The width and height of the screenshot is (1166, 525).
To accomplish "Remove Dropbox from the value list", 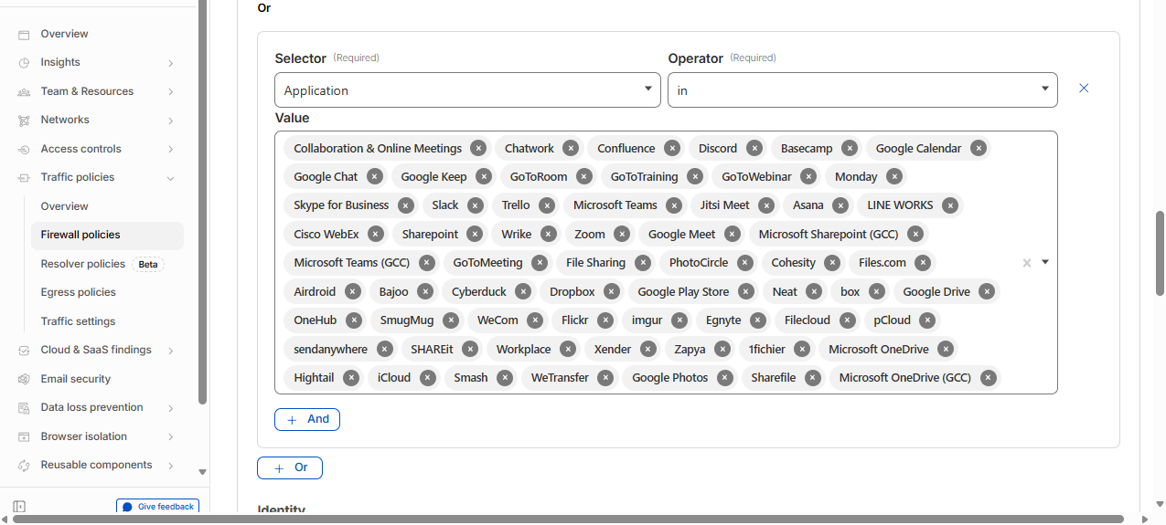I will point(612,291).
